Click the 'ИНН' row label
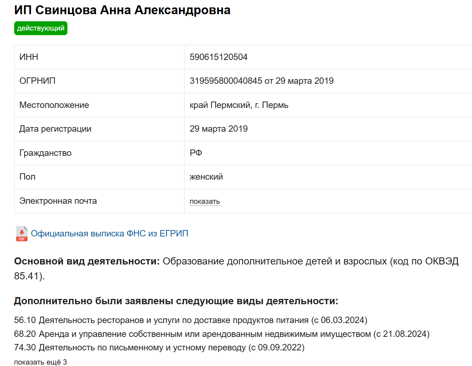472x366 pixels. tap(29, 57)
